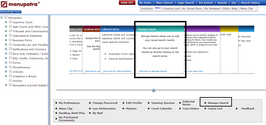Screen dimensions: 266x125
Task: Check the Forms checkbox
Action: pos(10,62)
